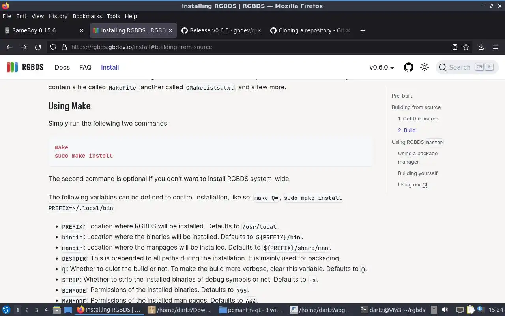Click the removable media eject tray icon
505x316 pixels.
tap(434, 310)
